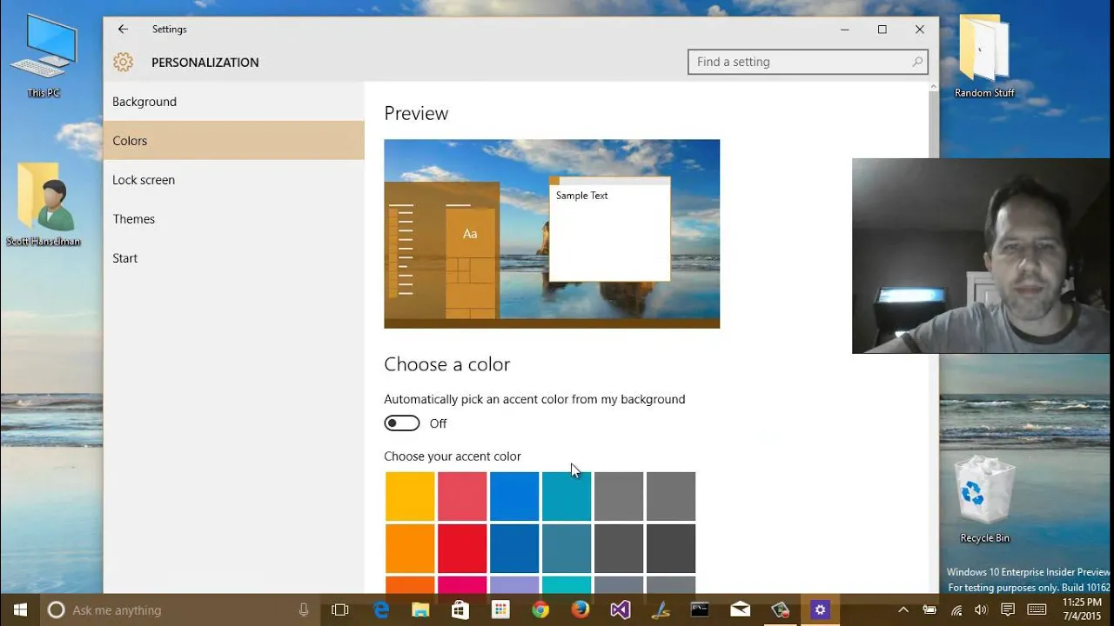Click the scrollbar up arrow
Screen dimensions: 1114x626
pyautogui.click(x=934, y=87)
